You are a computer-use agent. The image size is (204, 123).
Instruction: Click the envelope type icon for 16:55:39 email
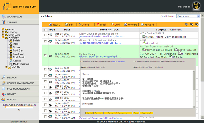[50, 35]
